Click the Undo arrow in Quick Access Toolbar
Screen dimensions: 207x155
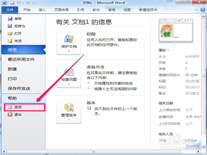19,3
